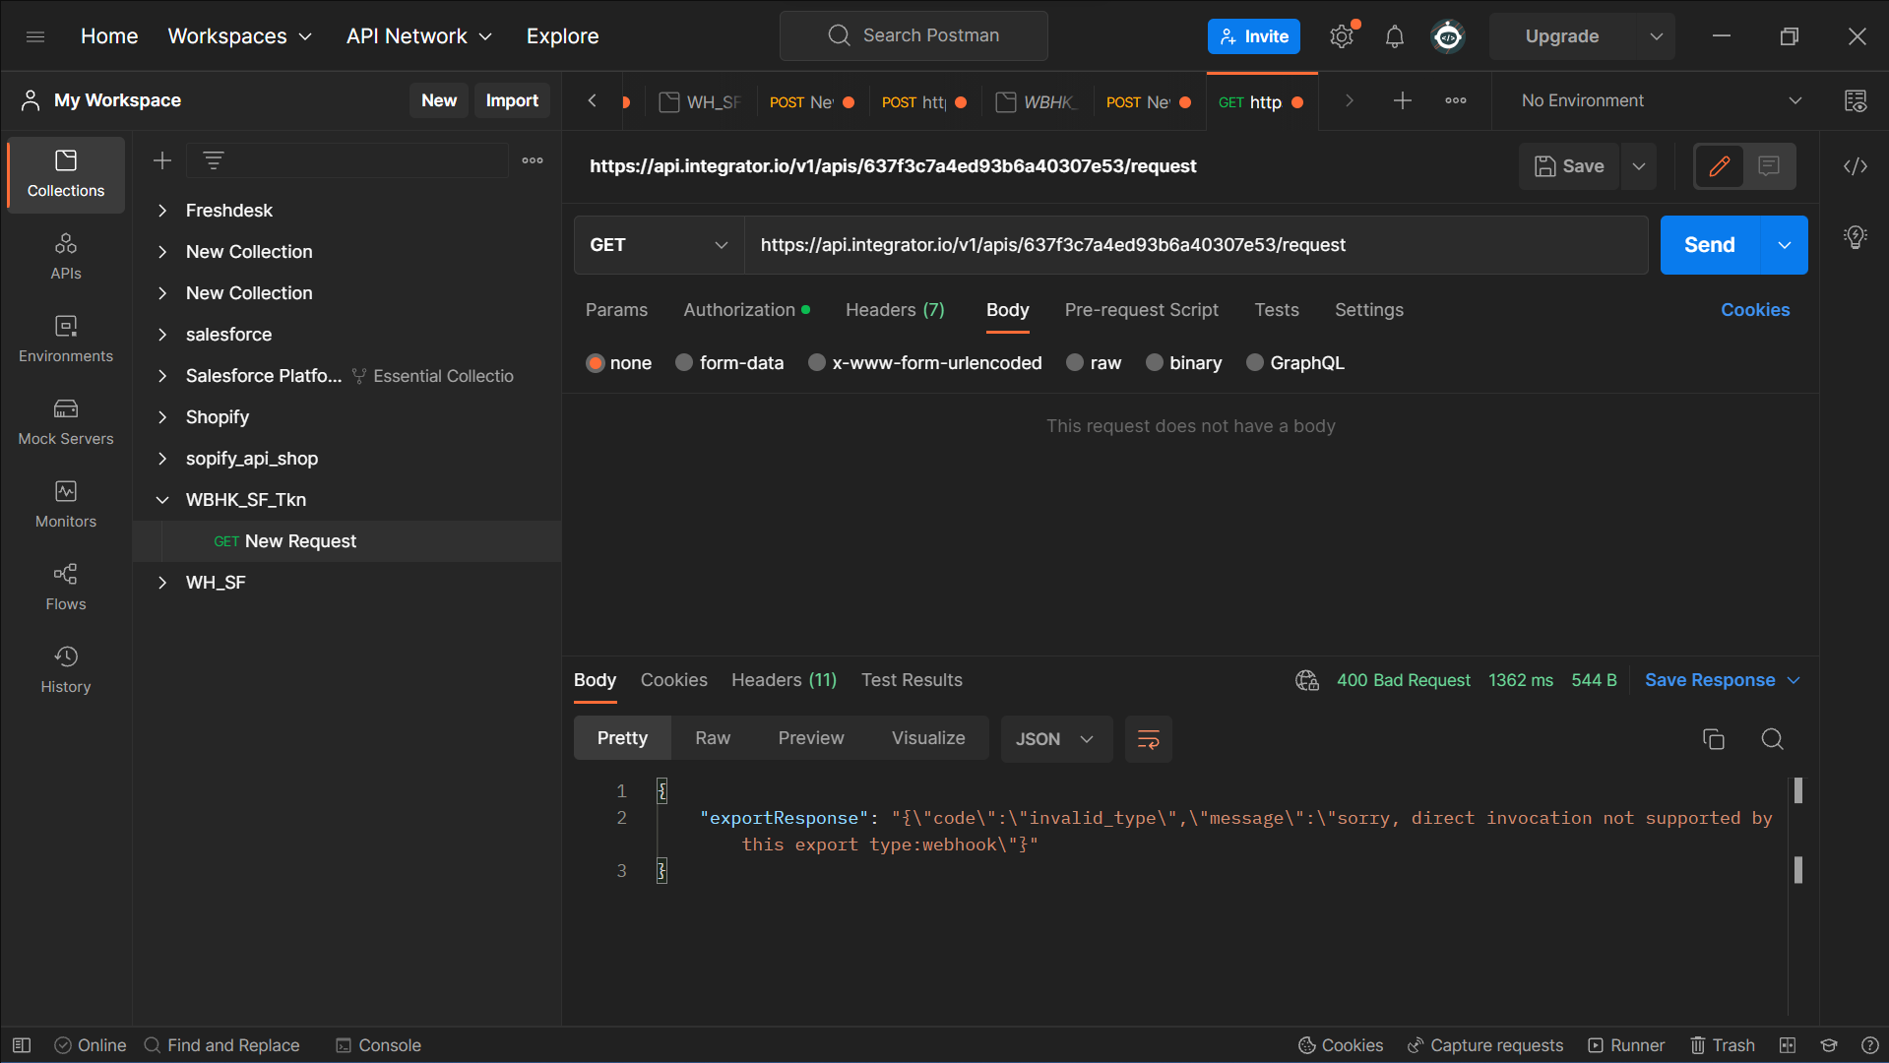Switch to the Pre-request Script tab
Screen dimensions: 1889x1063
click(x=1141, y=310)
